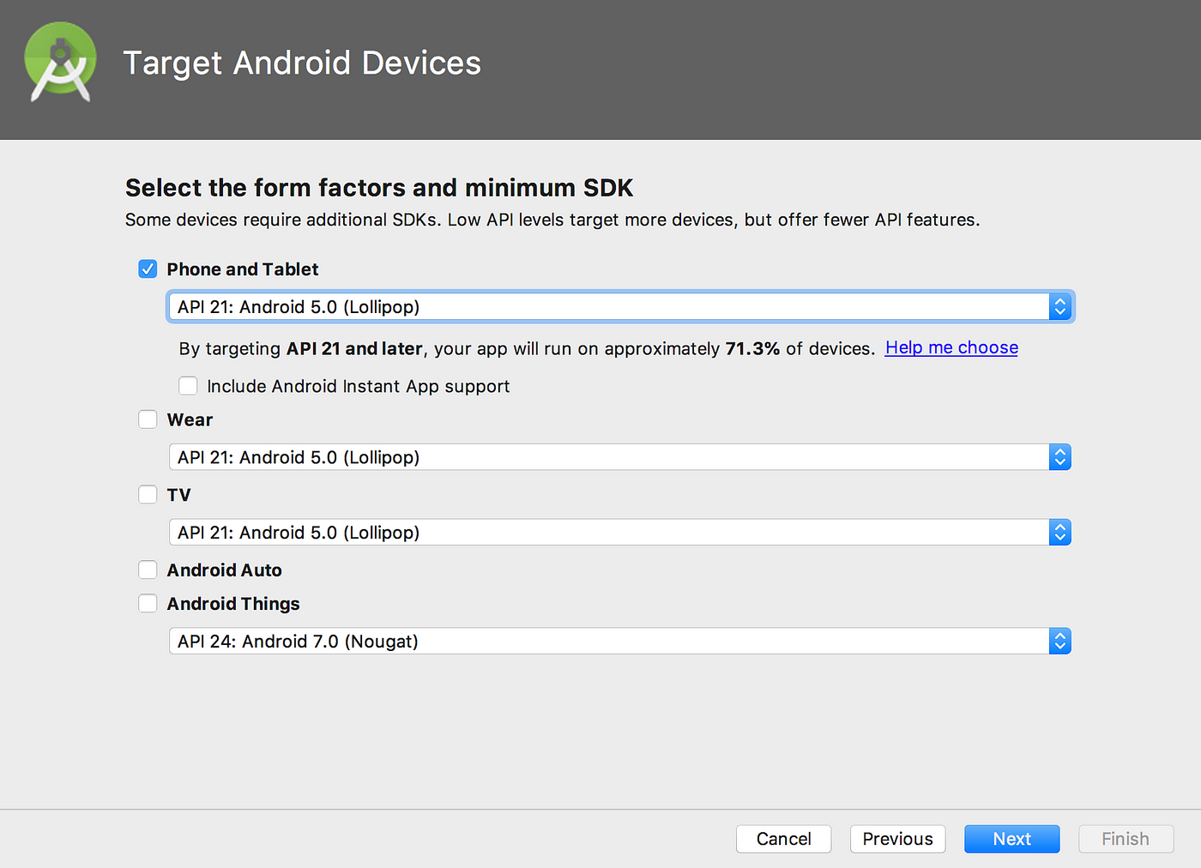Check the Wear form factor checkbox
The height and width of the screenshot is (868, 1201).
pos(148,419)
